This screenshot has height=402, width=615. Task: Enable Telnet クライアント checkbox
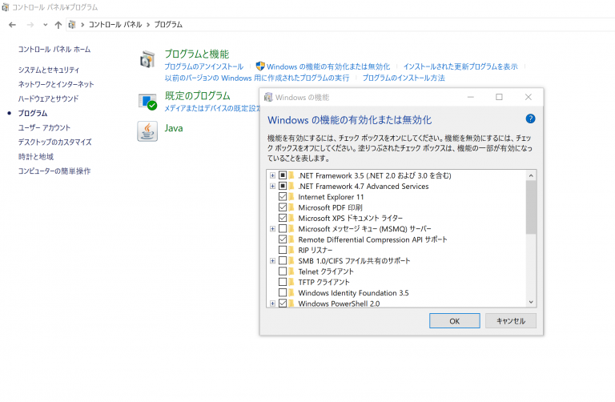point(283,271)
